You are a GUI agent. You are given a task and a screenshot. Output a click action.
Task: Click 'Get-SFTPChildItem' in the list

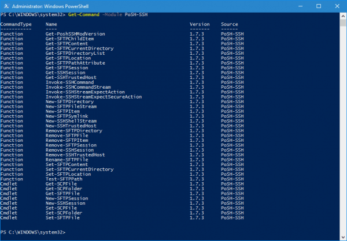pos(70,39)
